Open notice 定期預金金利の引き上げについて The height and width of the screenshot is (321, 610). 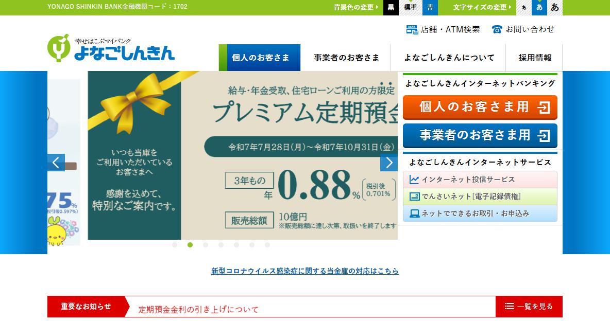[x=198, y=309]
